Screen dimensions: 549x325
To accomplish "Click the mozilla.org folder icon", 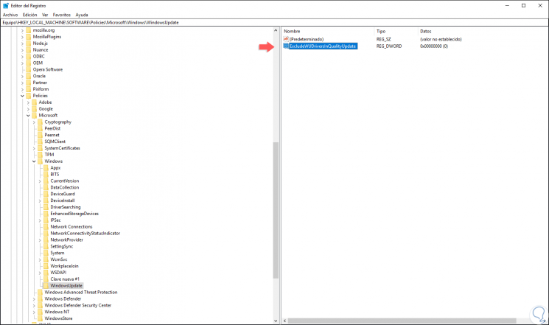I will pyautogui.click(x=29, y=30).
